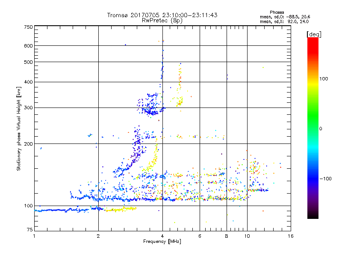Select the 'mean, sd,X: 92.0, 24.0' line
This screenshot has height=257, width=342.
(284, 21)
